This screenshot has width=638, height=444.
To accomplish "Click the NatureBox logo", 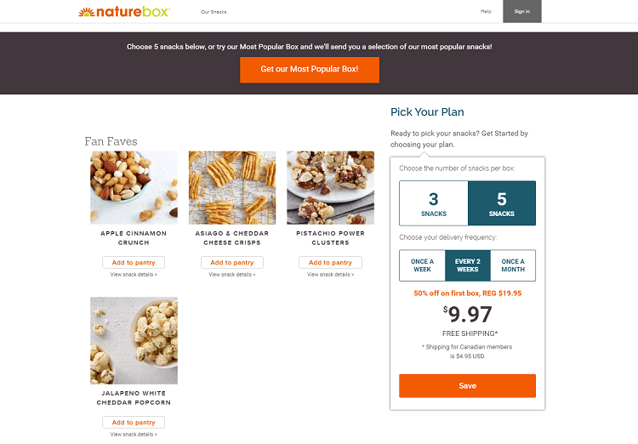I will coord(123,12).
